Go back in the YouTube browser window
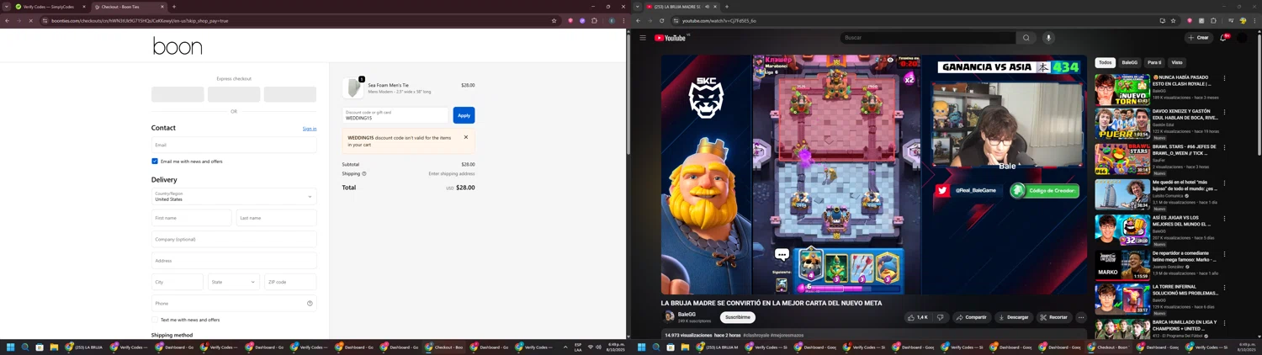 pos(639,20)
